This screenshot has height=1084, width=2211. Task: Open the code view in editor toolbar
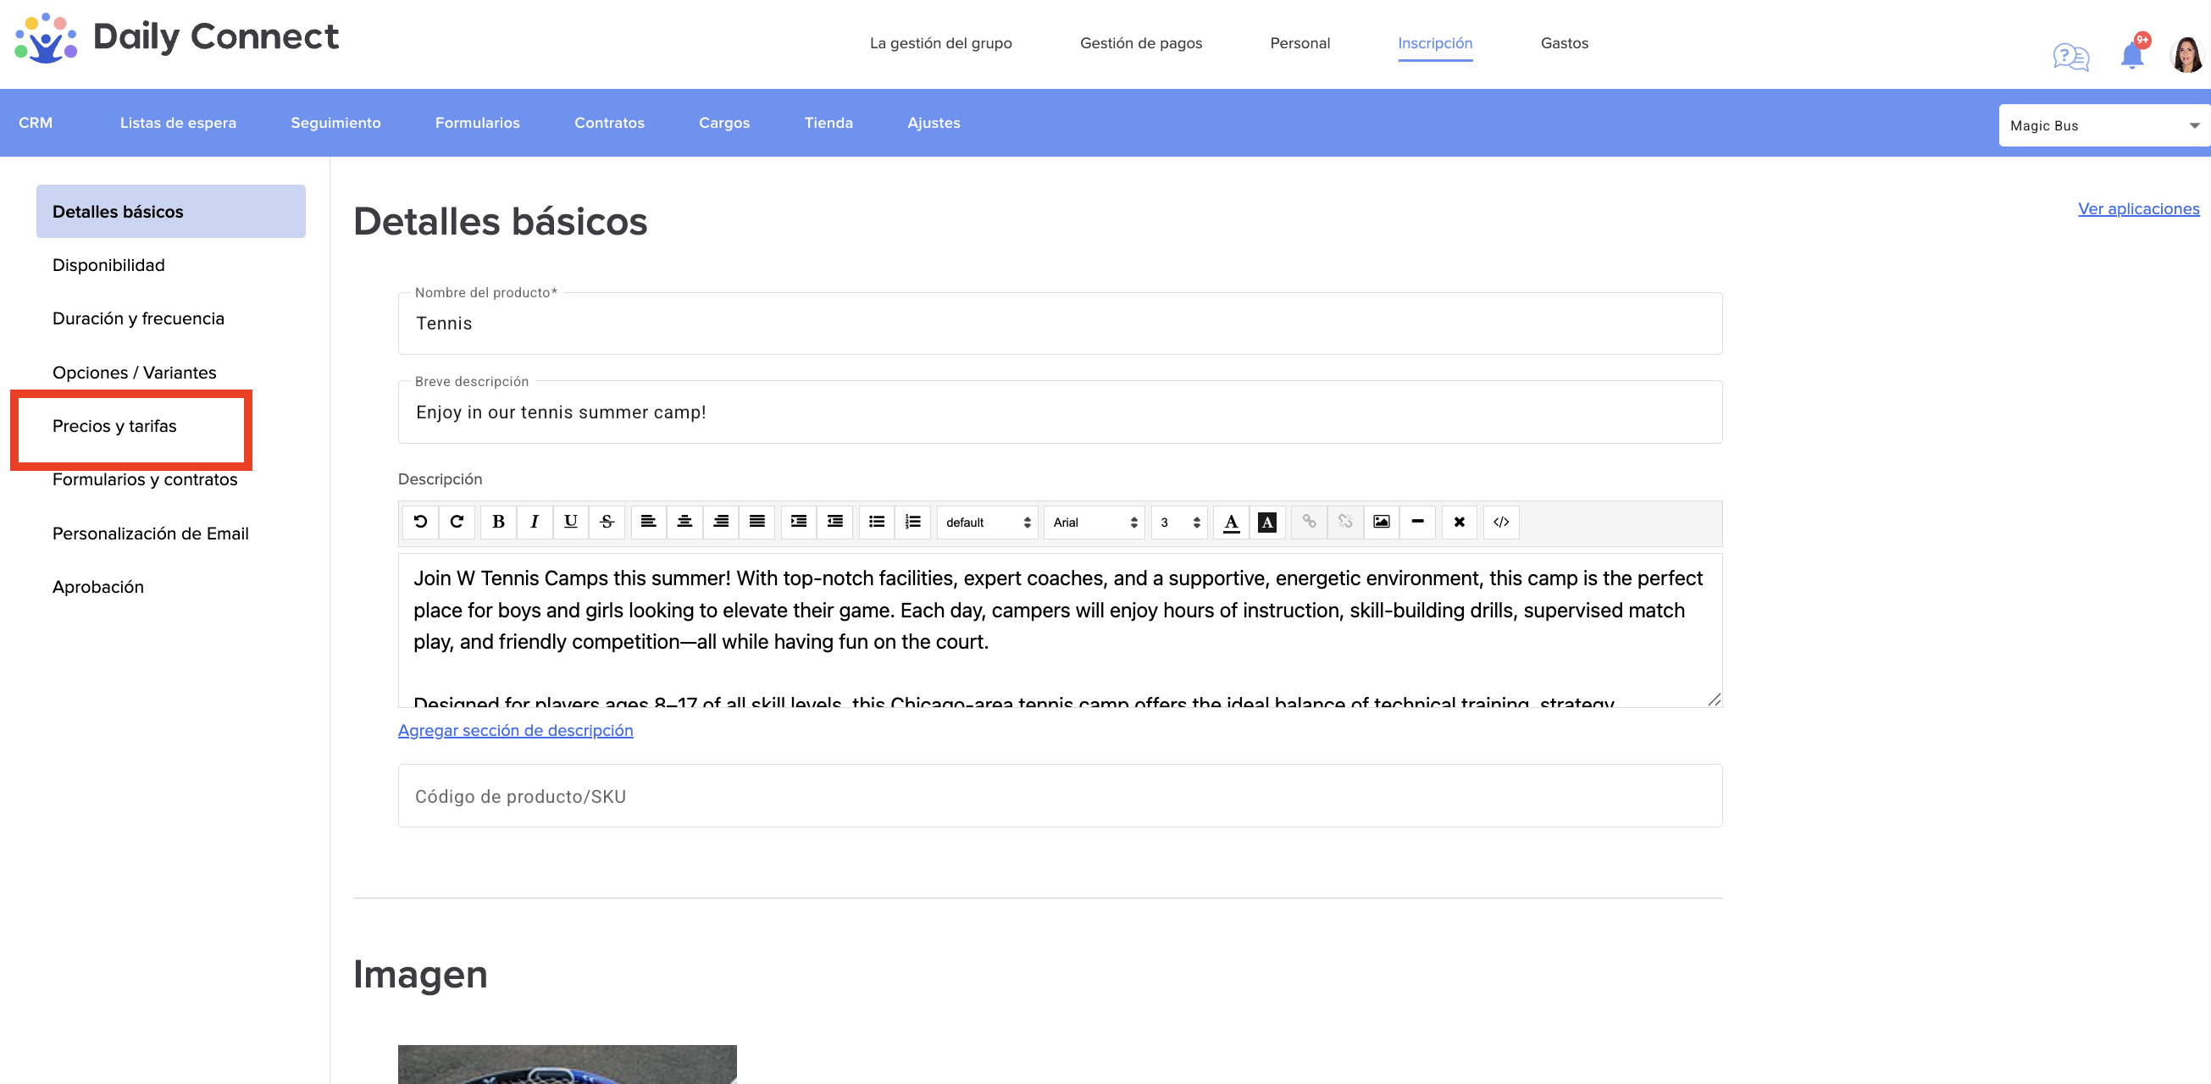pyautogui.click(x=1501, y=522)
